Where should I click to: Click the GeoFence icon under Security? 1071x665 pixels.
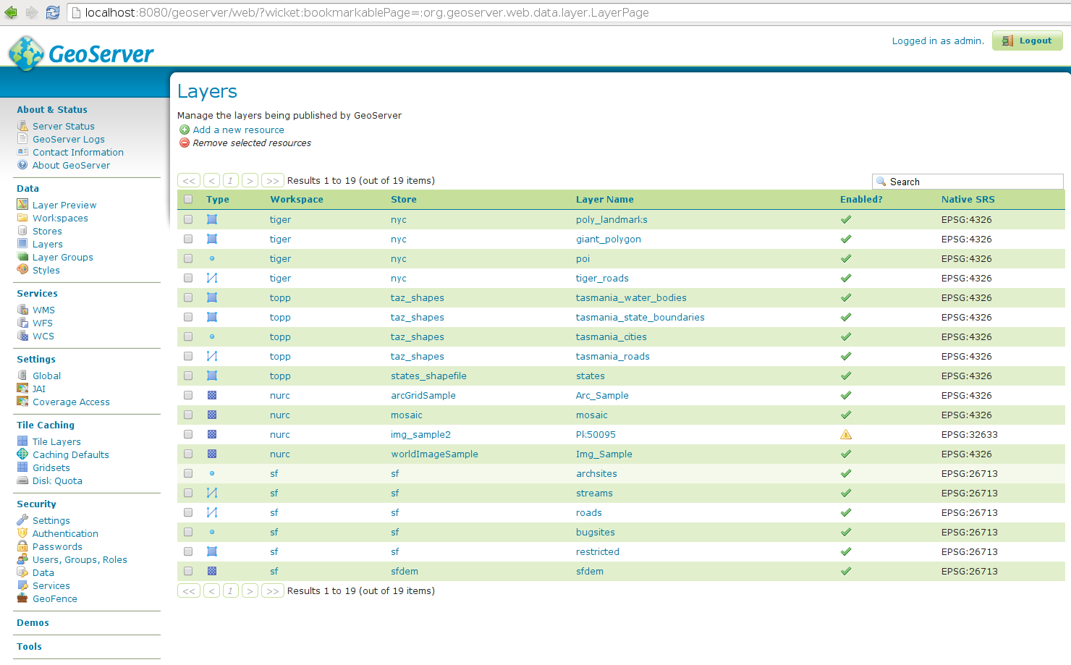pyautogui.click(x=22, y=598)
